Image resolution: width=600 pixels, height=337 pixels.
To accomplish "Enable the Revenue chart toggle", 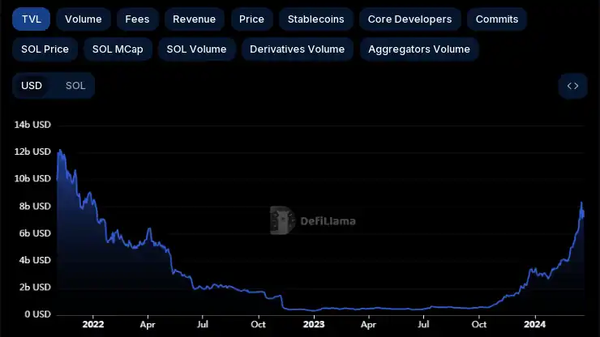I will click(195, 19).
